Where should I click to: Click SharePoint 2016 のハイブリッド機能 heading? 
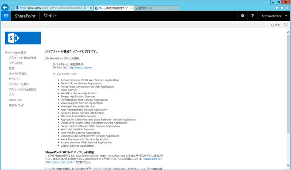[x=69, y=152]
